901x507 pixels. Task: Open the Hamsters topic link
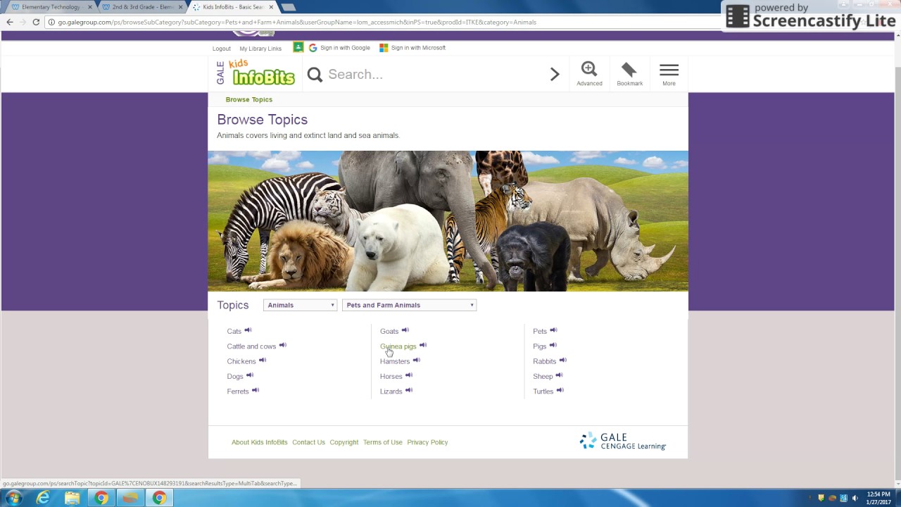pos(395,361)
